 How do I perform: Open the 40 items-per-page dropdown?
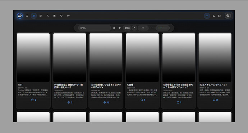pyautogui.click(x=143, y=28)
